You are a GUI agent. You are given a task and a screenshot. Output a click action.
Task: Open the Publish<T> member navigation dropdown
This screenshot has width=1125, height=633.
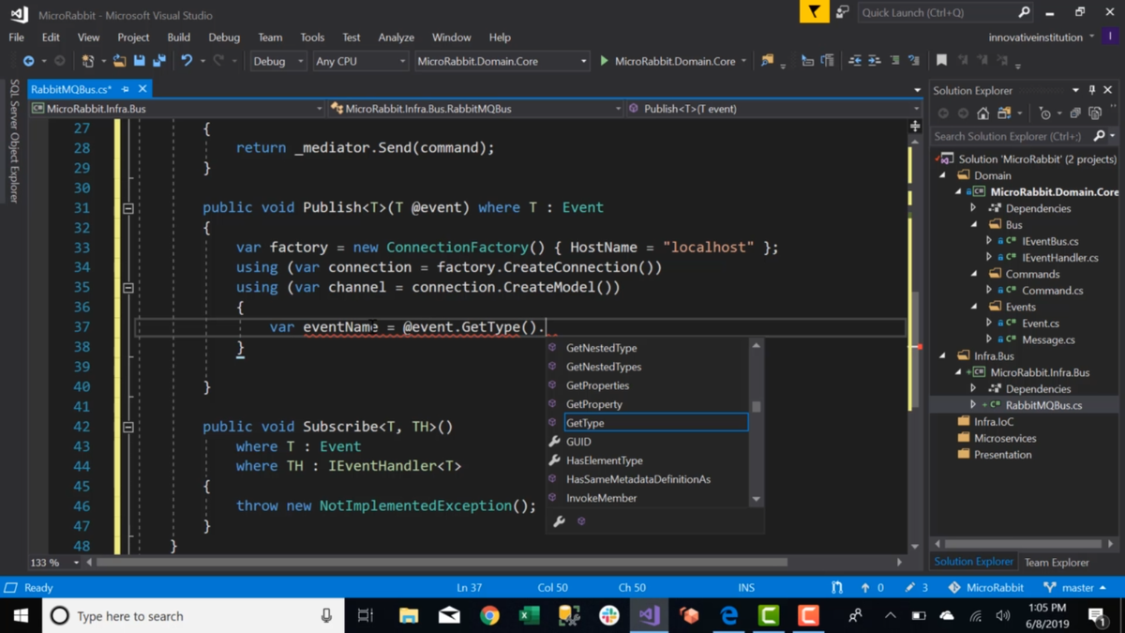pyautogui.click(x=774, y=109)
